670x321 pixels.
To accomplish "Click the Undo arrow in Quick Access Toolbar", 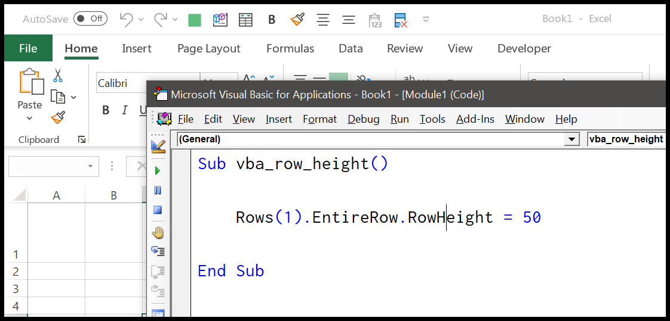I will click(126, 19).
